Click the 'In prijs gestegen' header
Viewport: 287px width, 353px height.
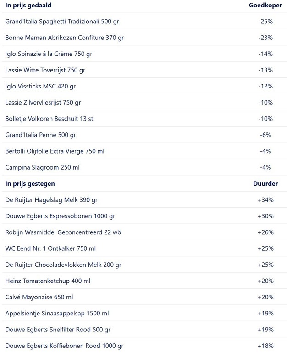point(30,184)
